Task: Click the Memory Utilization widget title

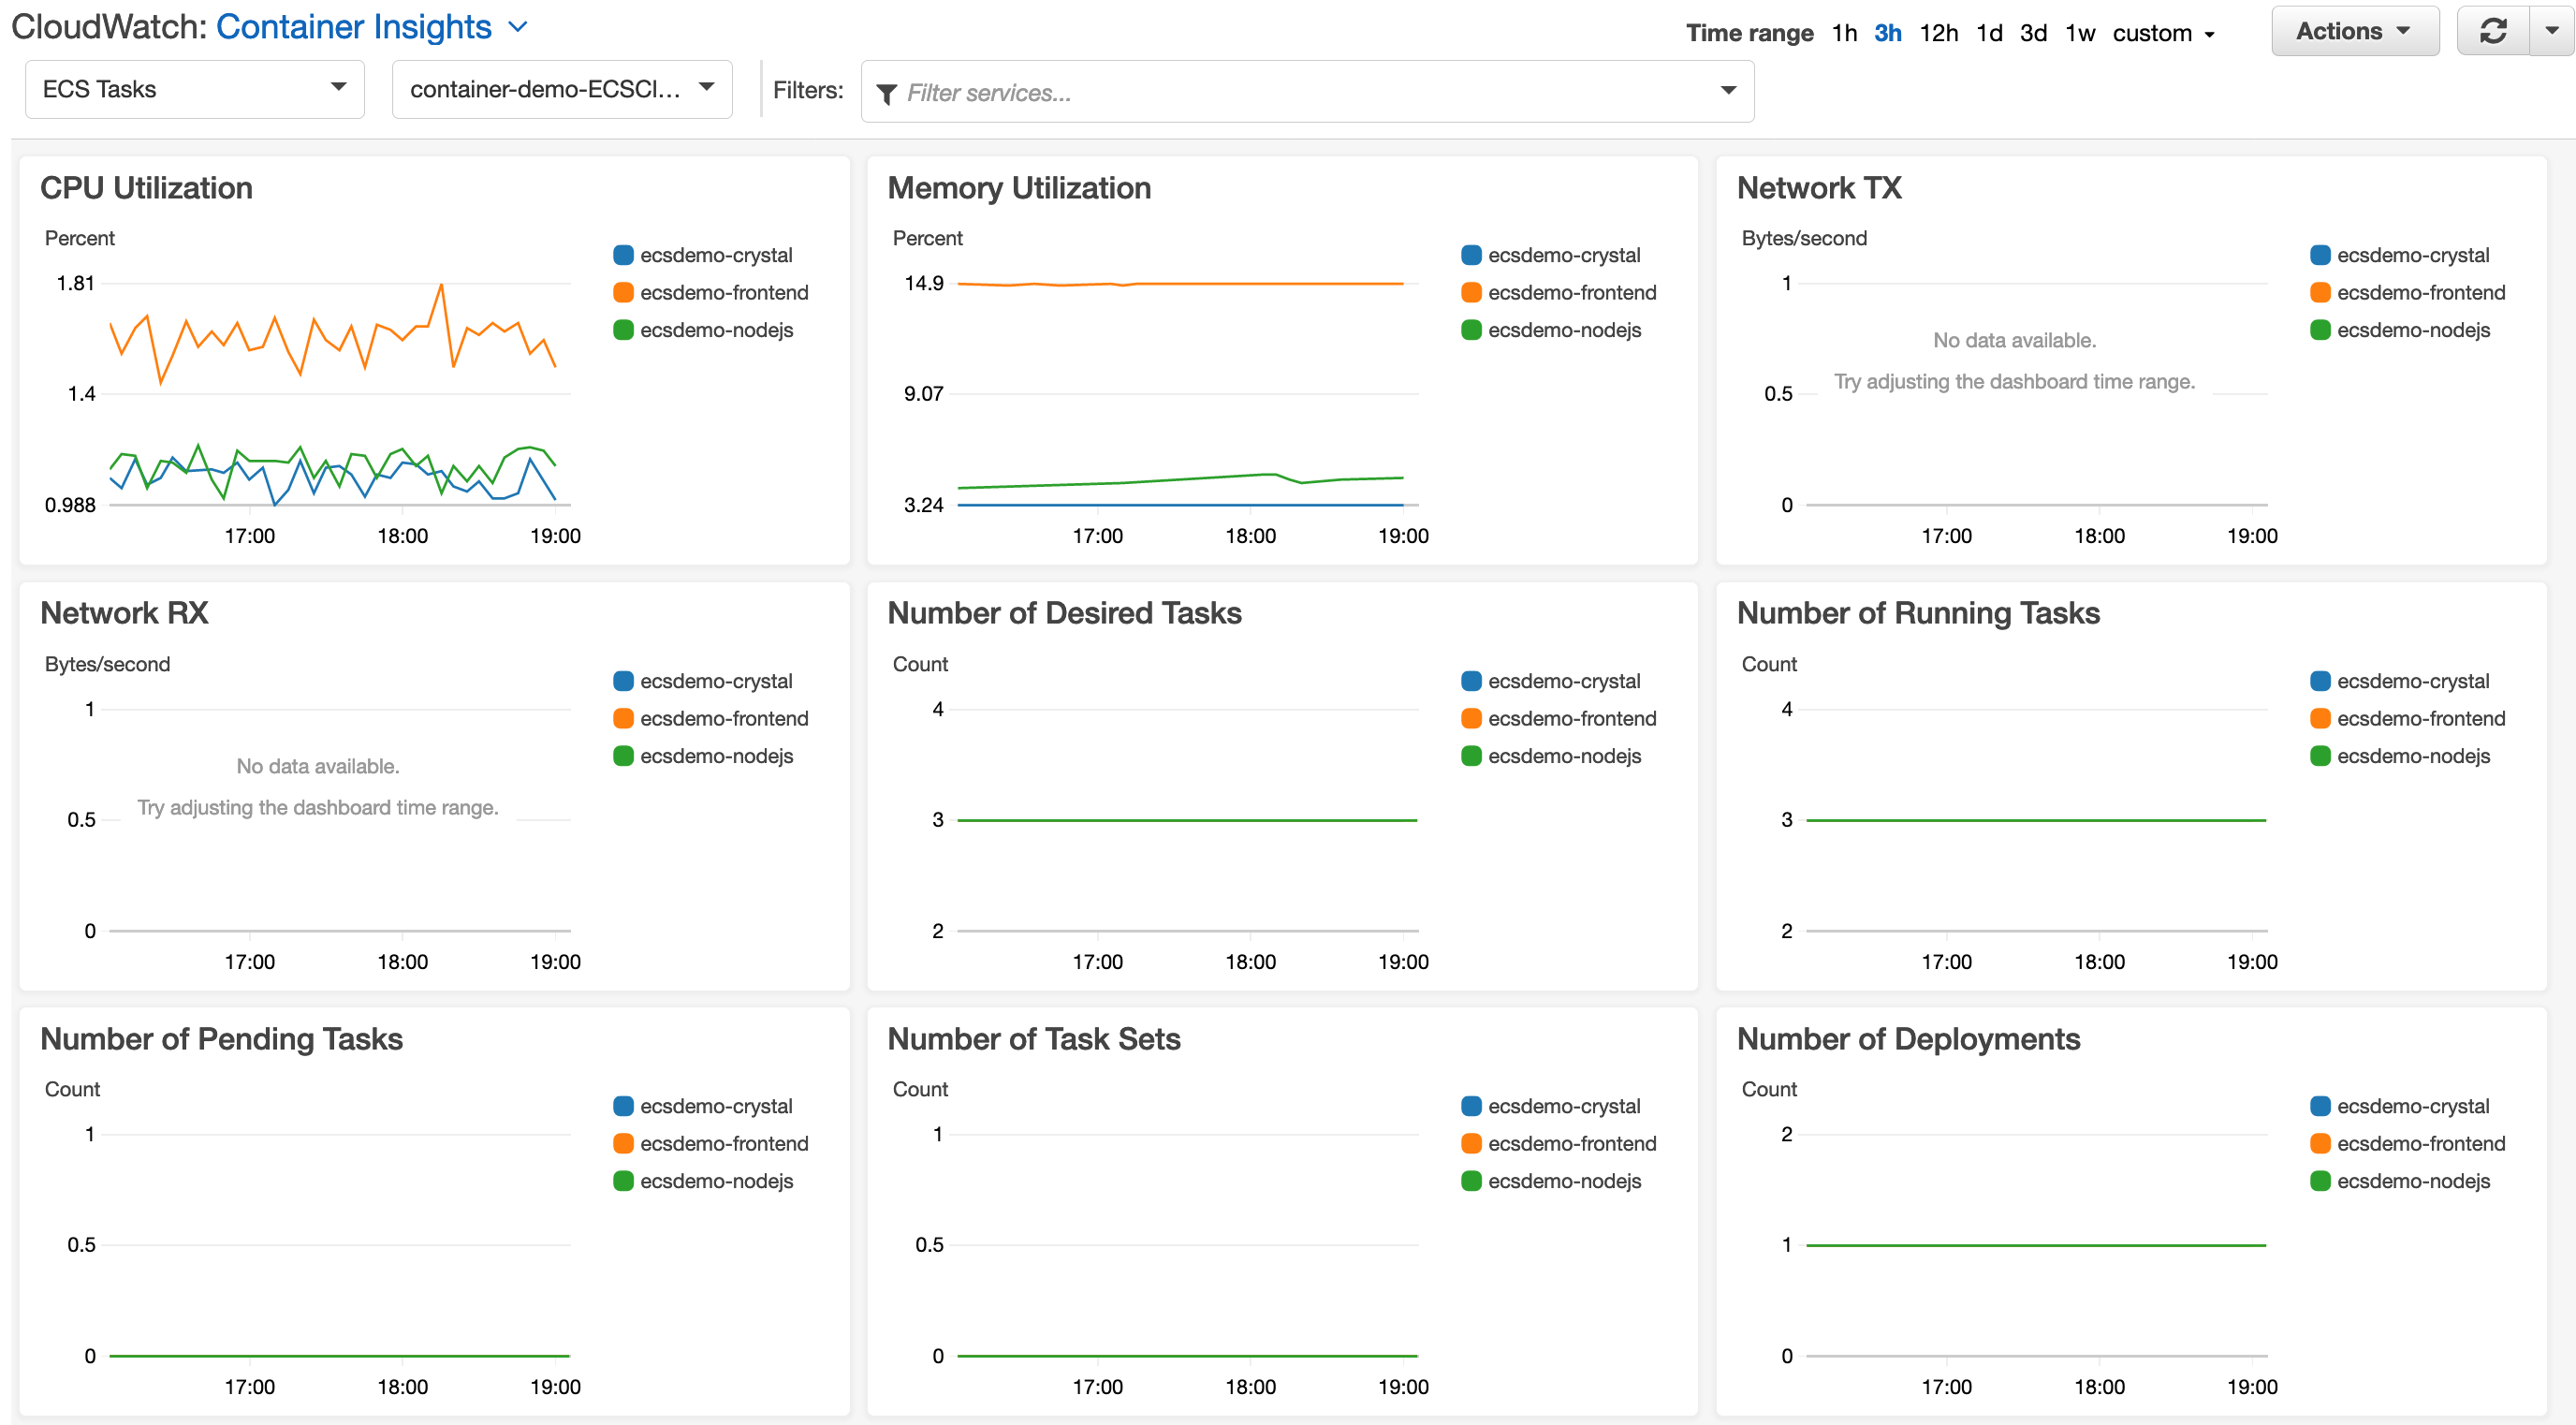Action: coord(1019,188)
